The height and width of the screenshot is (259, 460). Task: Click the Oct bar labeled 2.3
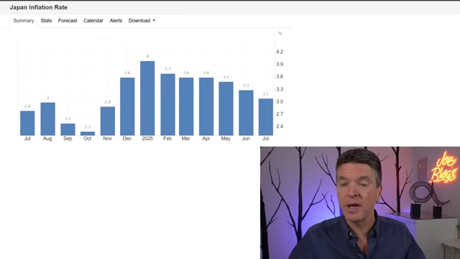tap(88, 134)
